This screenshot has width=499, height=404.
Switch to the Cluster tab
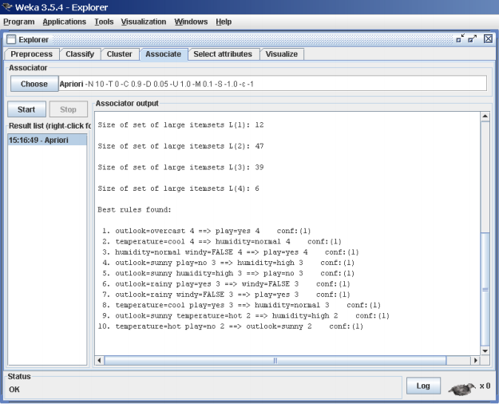[119, 54]
